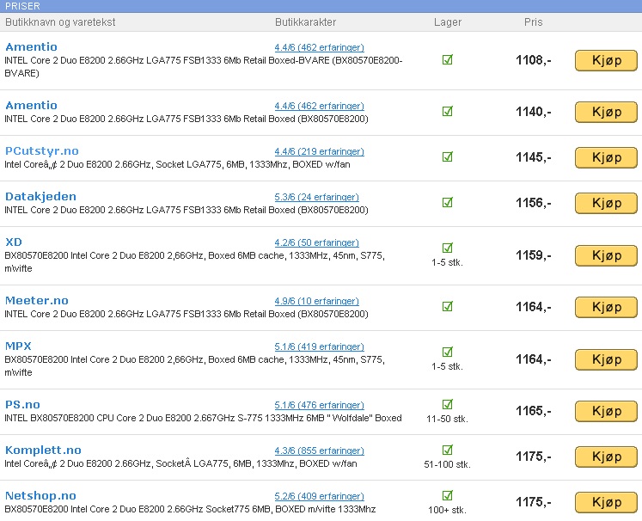Click the stock text 51-100 stk.
The height and width of the screenshot is (521, 642).
[447, 464]
